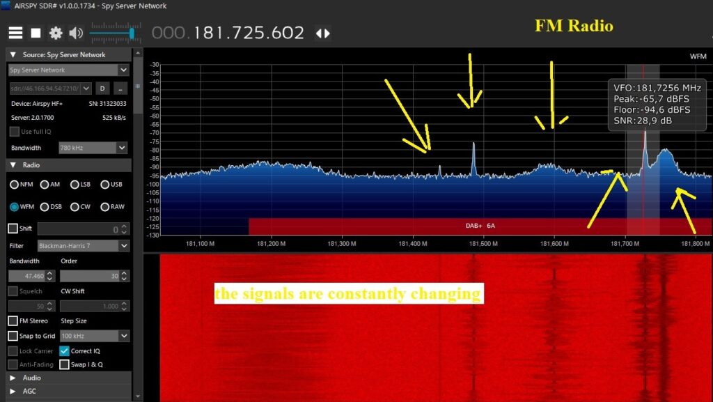Stop the radio with the stop button
Viewport: 713px width, 402px height.
point(36,33)
